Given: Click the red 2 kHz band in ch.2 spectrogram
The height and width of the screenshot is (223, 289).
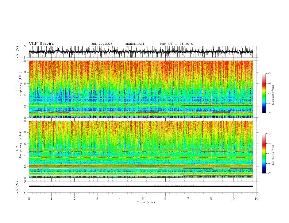Looking at the screenshot, I should click(140, 166).
